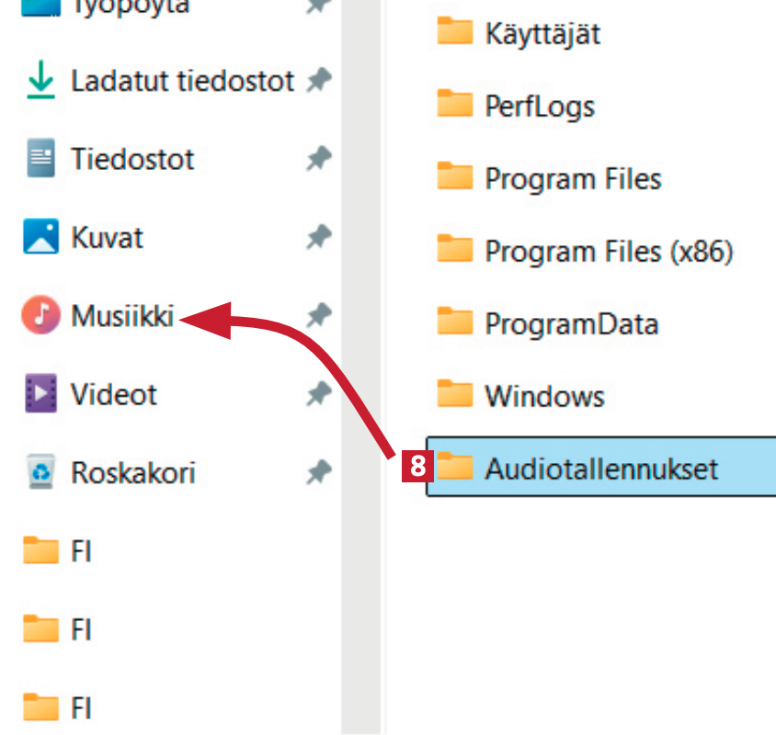The height and width of the screenshot is (735, 776).
Task: Click the navigation pane's vertical scrollbar
Action: click(362, 367)
